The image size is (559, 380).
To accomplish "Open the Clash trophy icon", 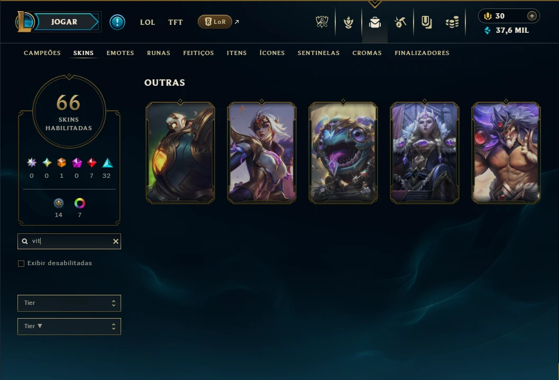I will click(322, 22).
